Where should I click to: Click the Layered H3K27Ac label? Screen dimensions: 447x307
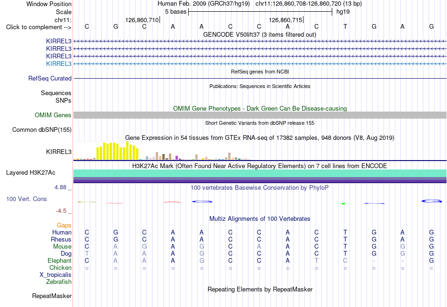pos(31,173)
